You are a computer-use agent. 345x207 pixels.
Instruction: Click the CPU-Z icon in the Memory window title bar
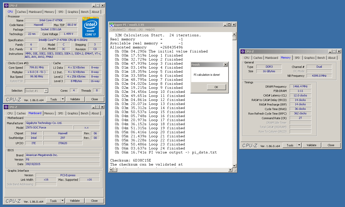point(243,51)
